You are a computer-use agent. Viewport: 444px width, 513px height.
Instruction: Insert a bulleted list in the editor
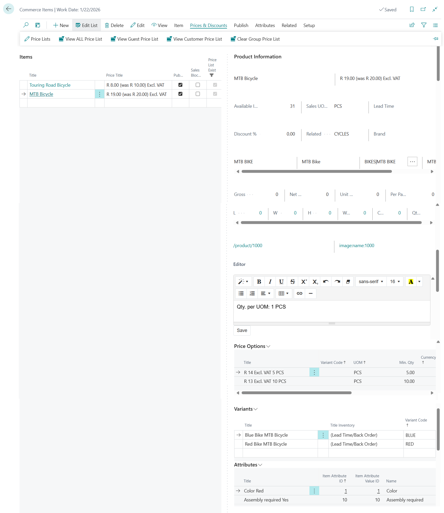pyautogui.click(x=241, y=293)
